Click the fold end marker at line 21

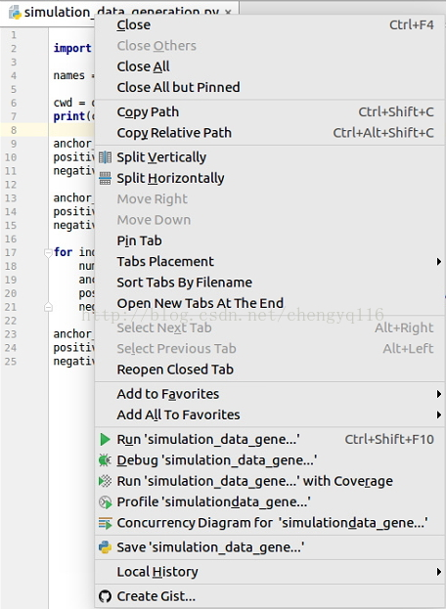48,307
